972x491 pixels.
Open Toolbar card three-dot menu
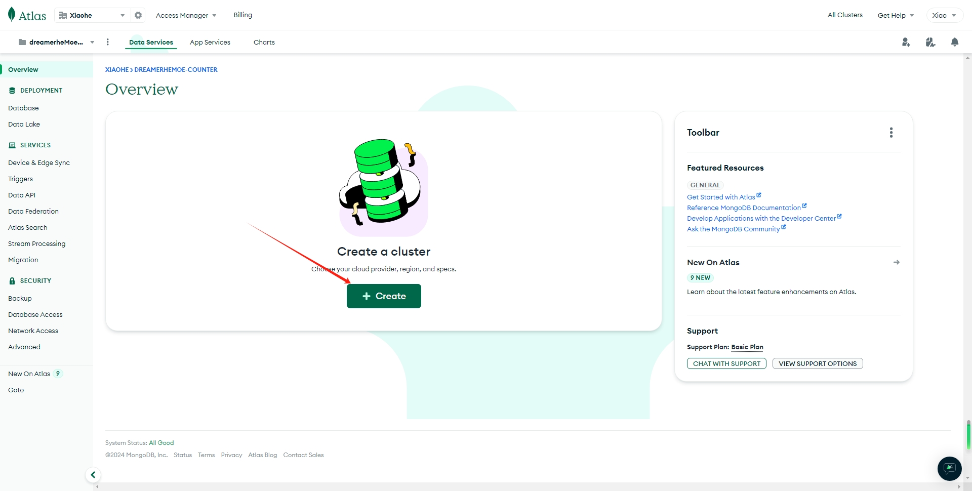[x=892, y=133]
